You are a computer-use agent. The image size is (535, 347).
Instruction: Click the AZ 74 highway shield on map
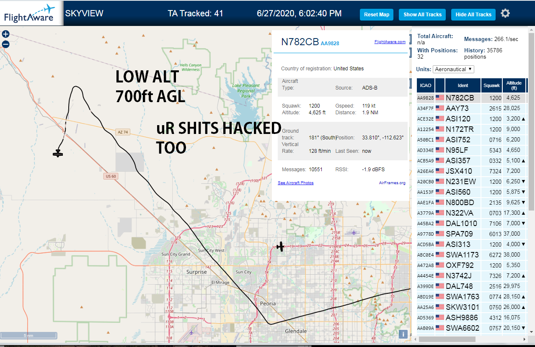point(123,132)
